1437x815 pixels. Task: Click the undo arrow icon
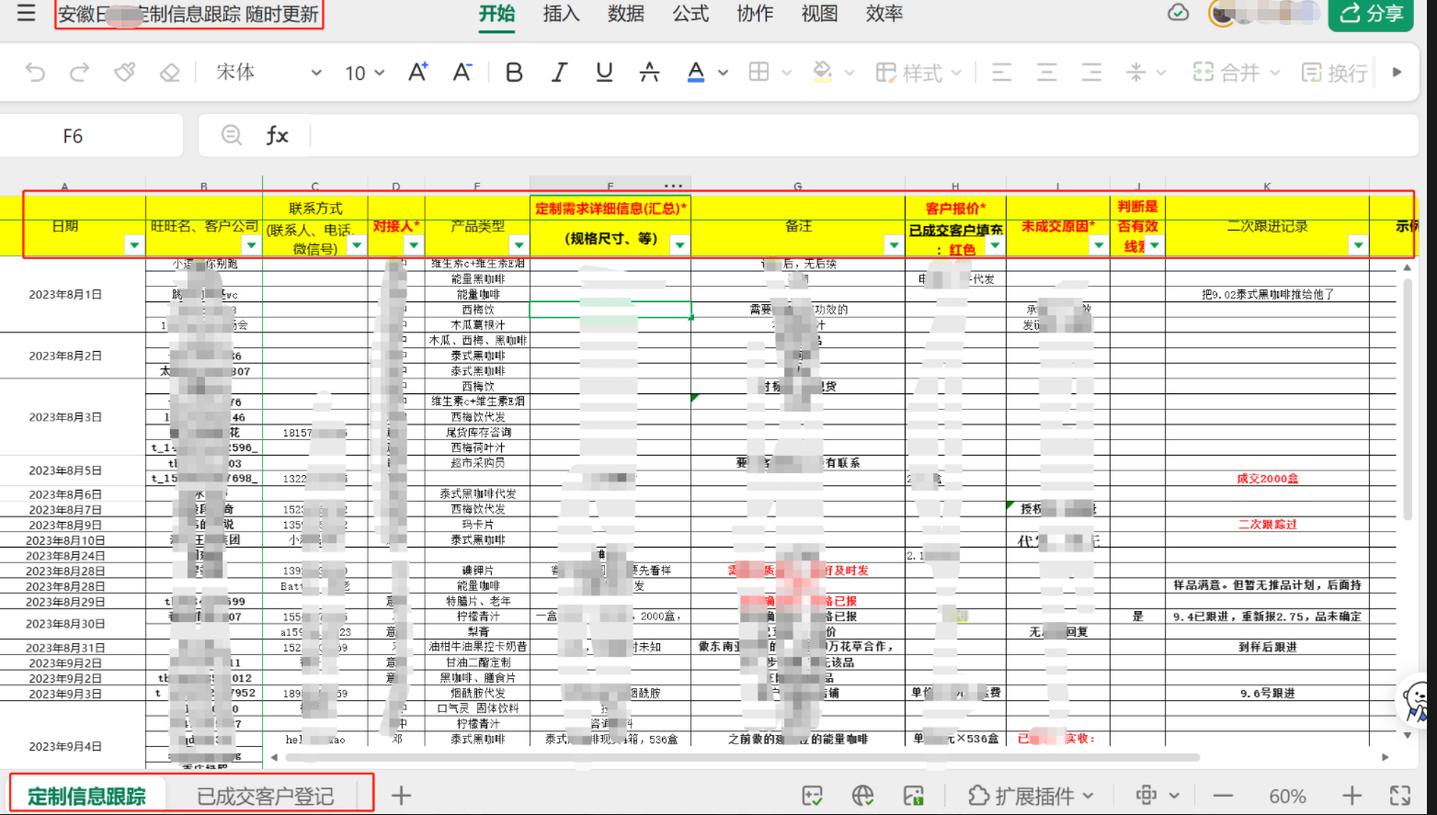[x=35, y=73]
